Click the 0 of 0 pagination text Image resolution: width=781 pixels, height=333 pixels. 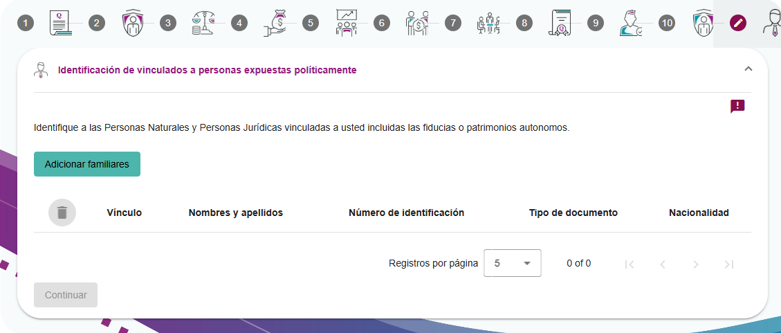[579, 263]
